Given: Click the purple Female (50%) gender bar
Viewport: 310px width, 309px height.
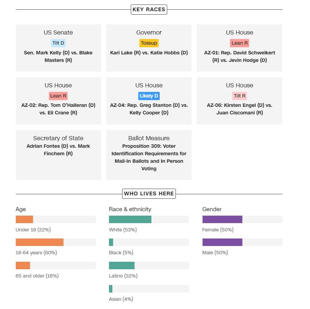Looking at the screenshot, I should [x=222, y=219].
